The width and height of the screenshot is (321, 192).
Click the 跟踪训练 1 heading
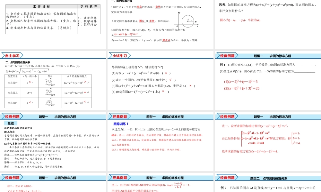tap(120, 124)
